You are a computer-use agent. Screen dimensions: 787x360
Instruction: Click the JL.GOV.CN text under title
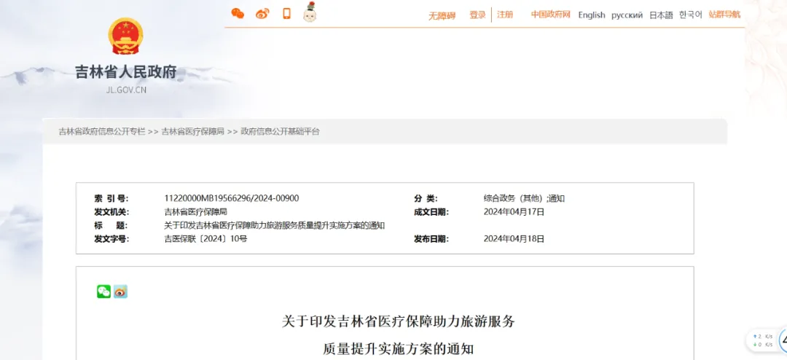coord(126,90)
